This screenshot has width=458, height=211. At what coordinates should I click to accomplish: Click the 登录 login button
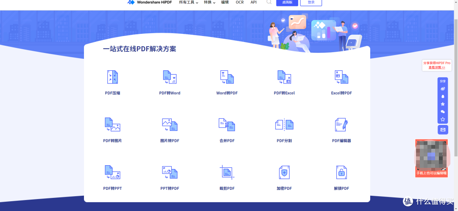click(311, 3)
